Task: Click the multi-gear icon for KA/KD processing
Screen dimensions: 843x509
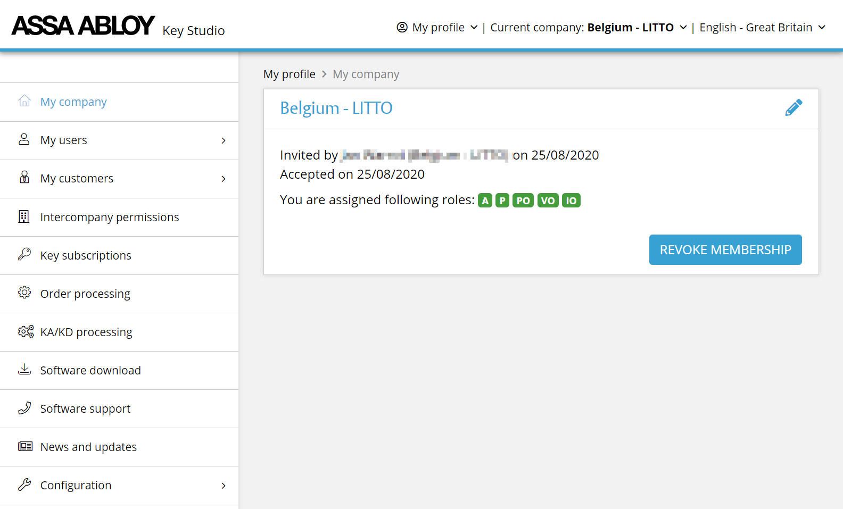Action: tap(26, 331)
